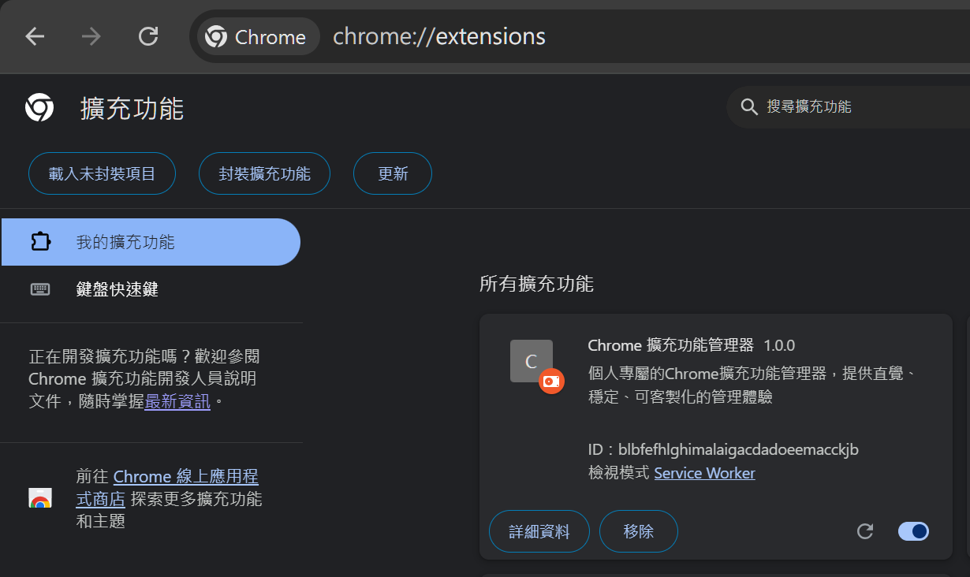Image resolution: width=970 pixels, height=577 pixels.
Task: Click the browser forward arrow
Action: click(x=91, y=36)
